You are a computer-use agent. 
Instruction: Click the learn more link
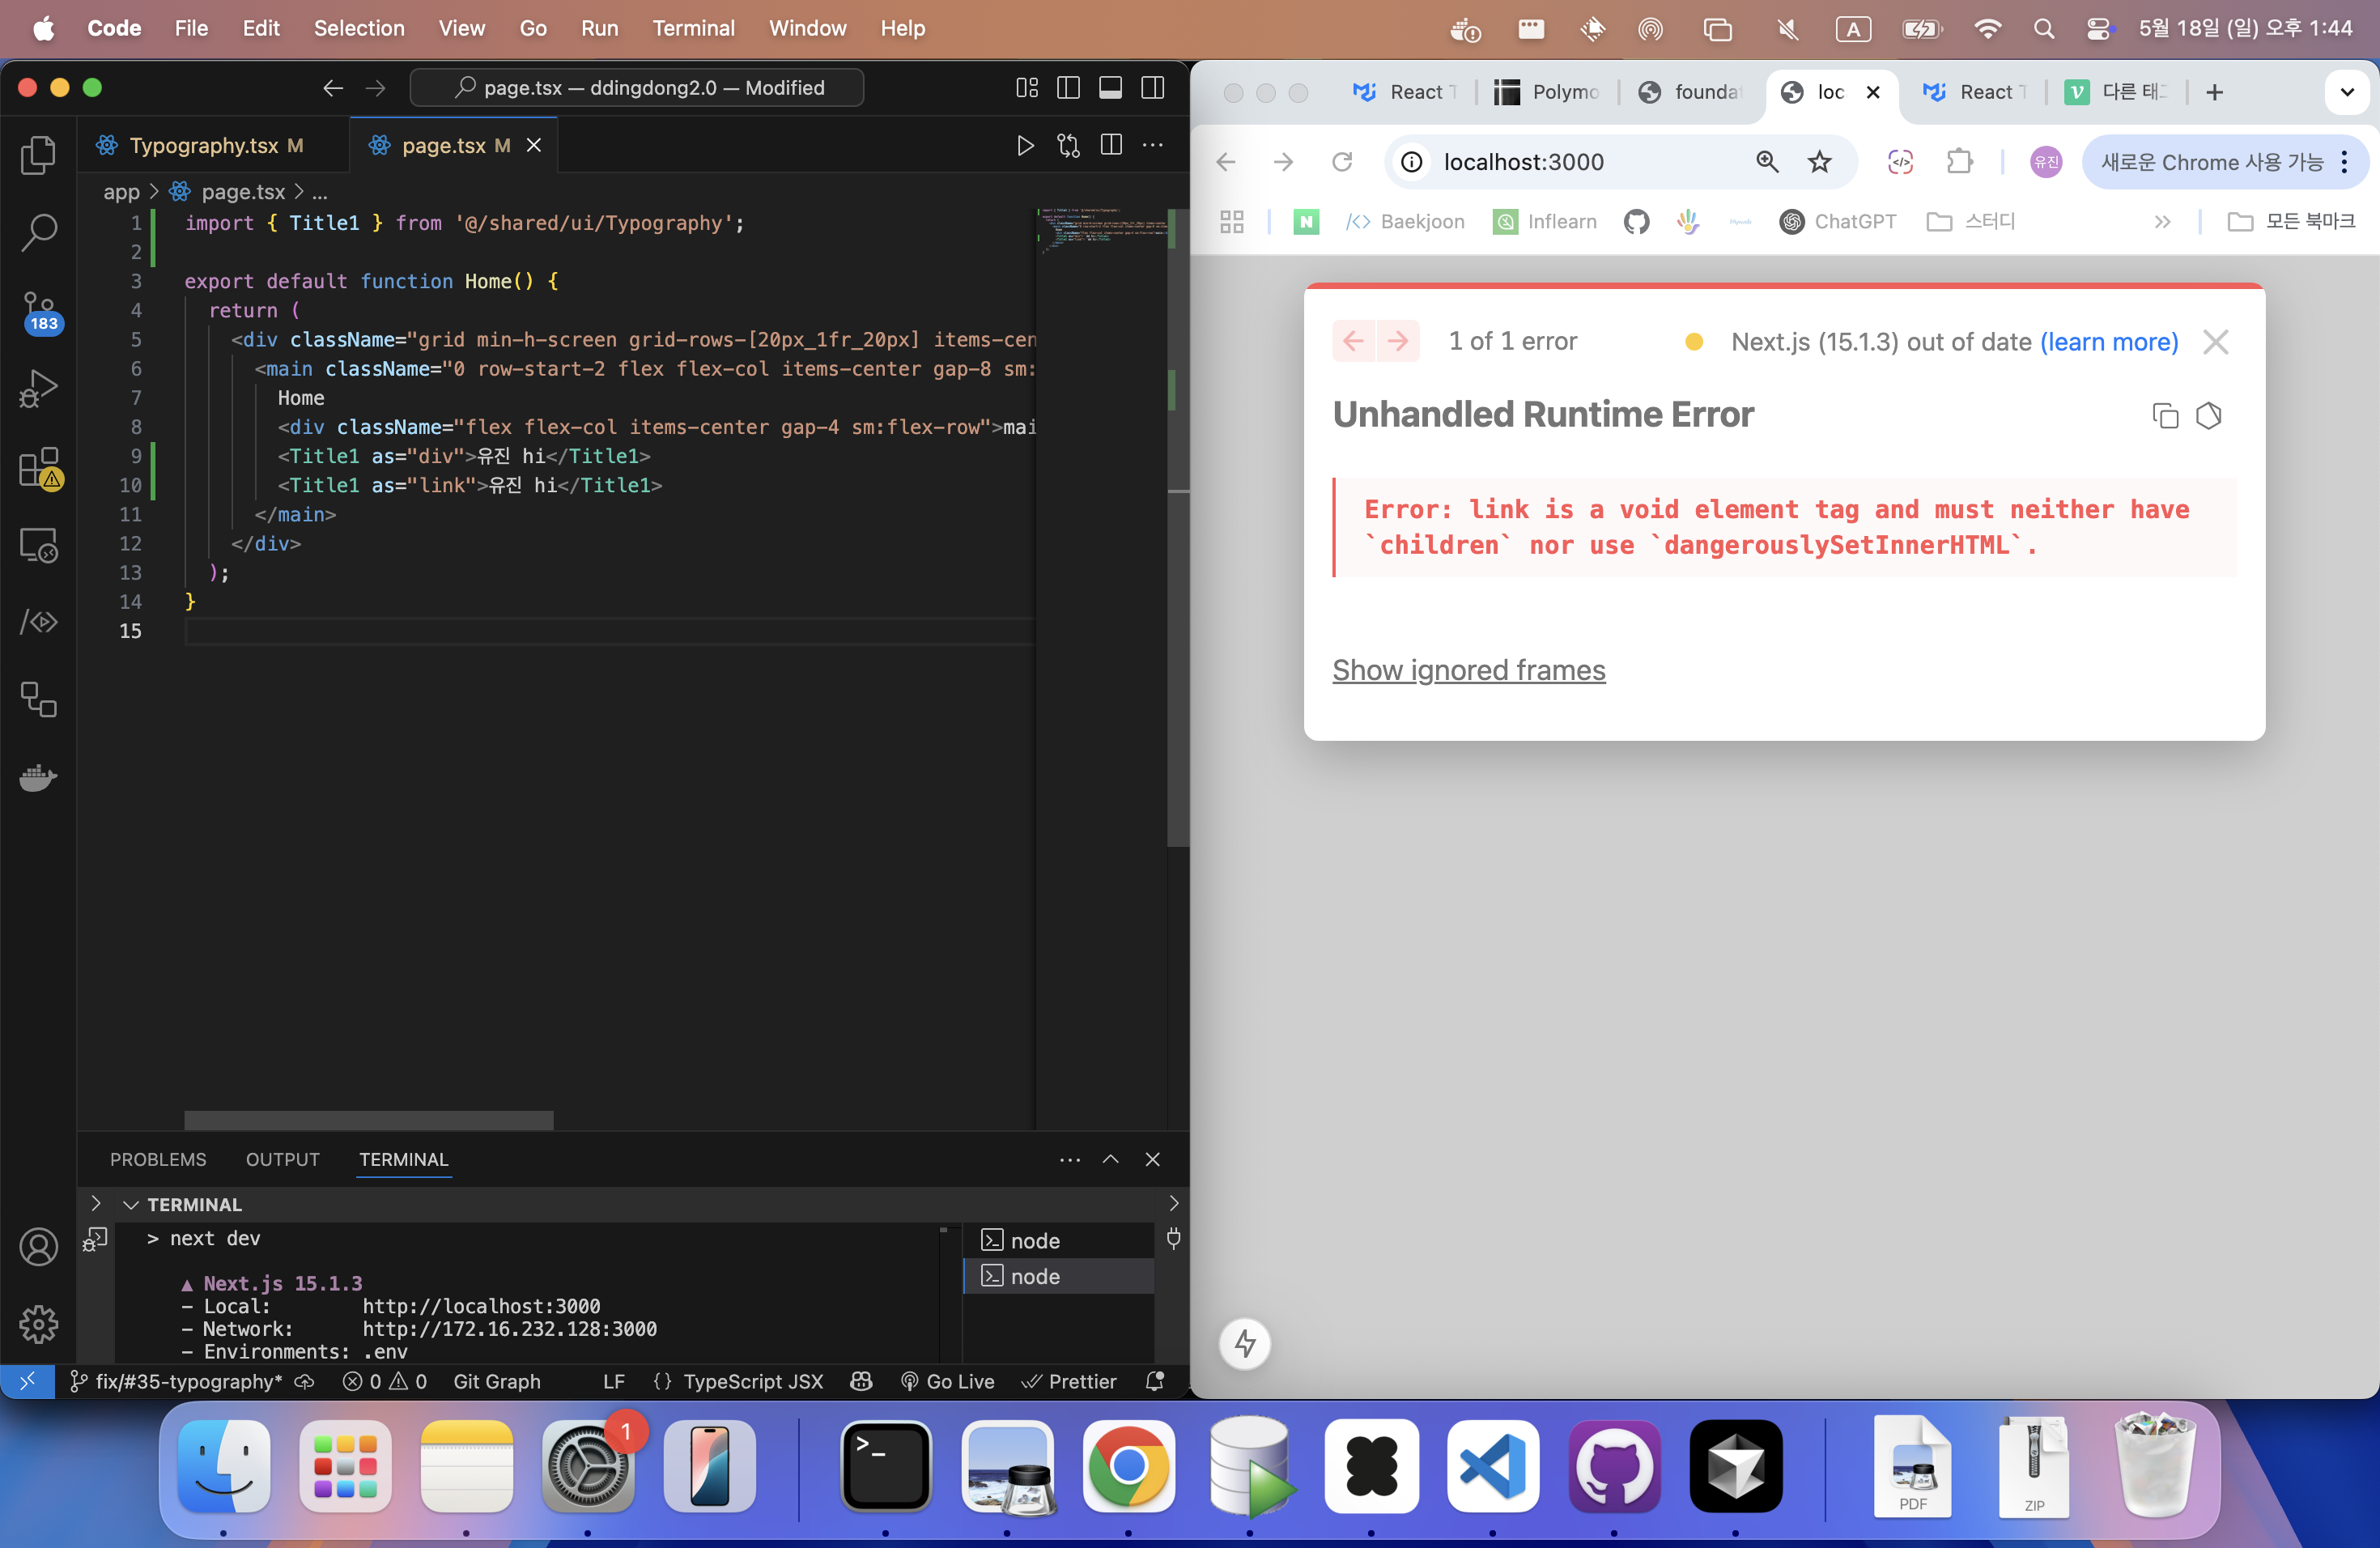pos(2108,342)
